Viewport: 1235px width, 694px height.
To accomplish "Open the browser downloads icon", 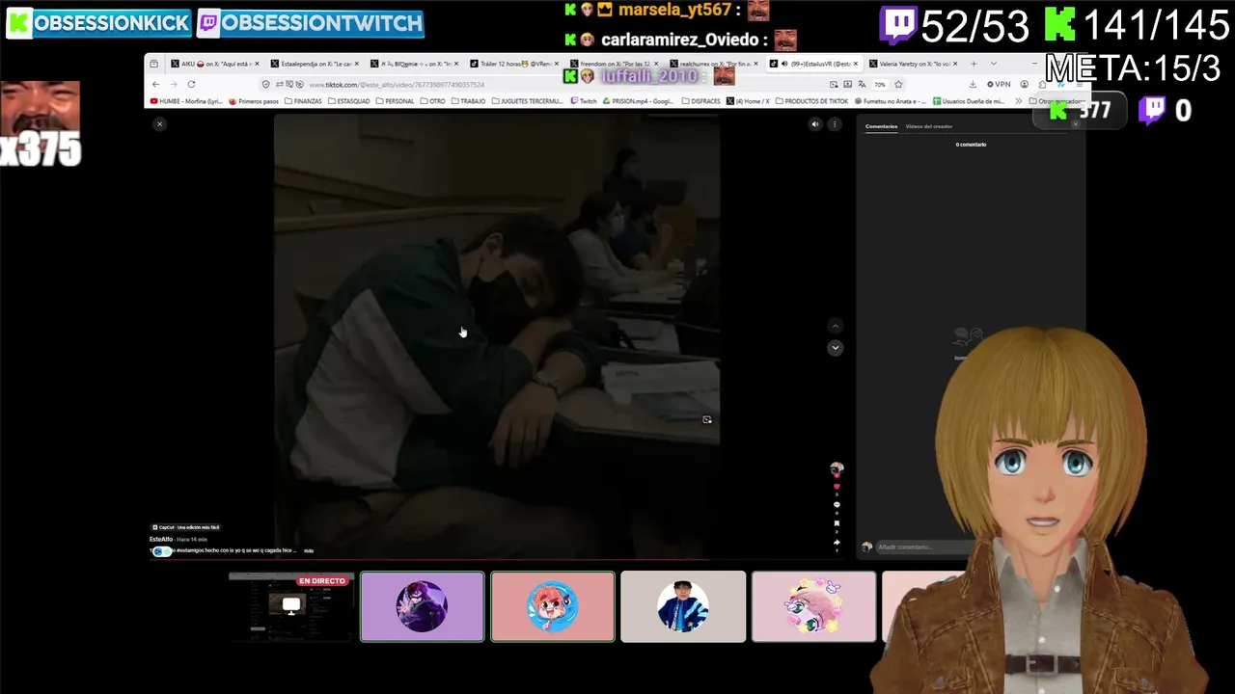I will [x=974, y=84].
